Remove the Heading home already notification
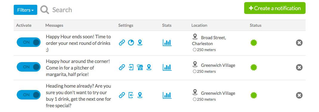Screen dimensions: 319x112 299,95
